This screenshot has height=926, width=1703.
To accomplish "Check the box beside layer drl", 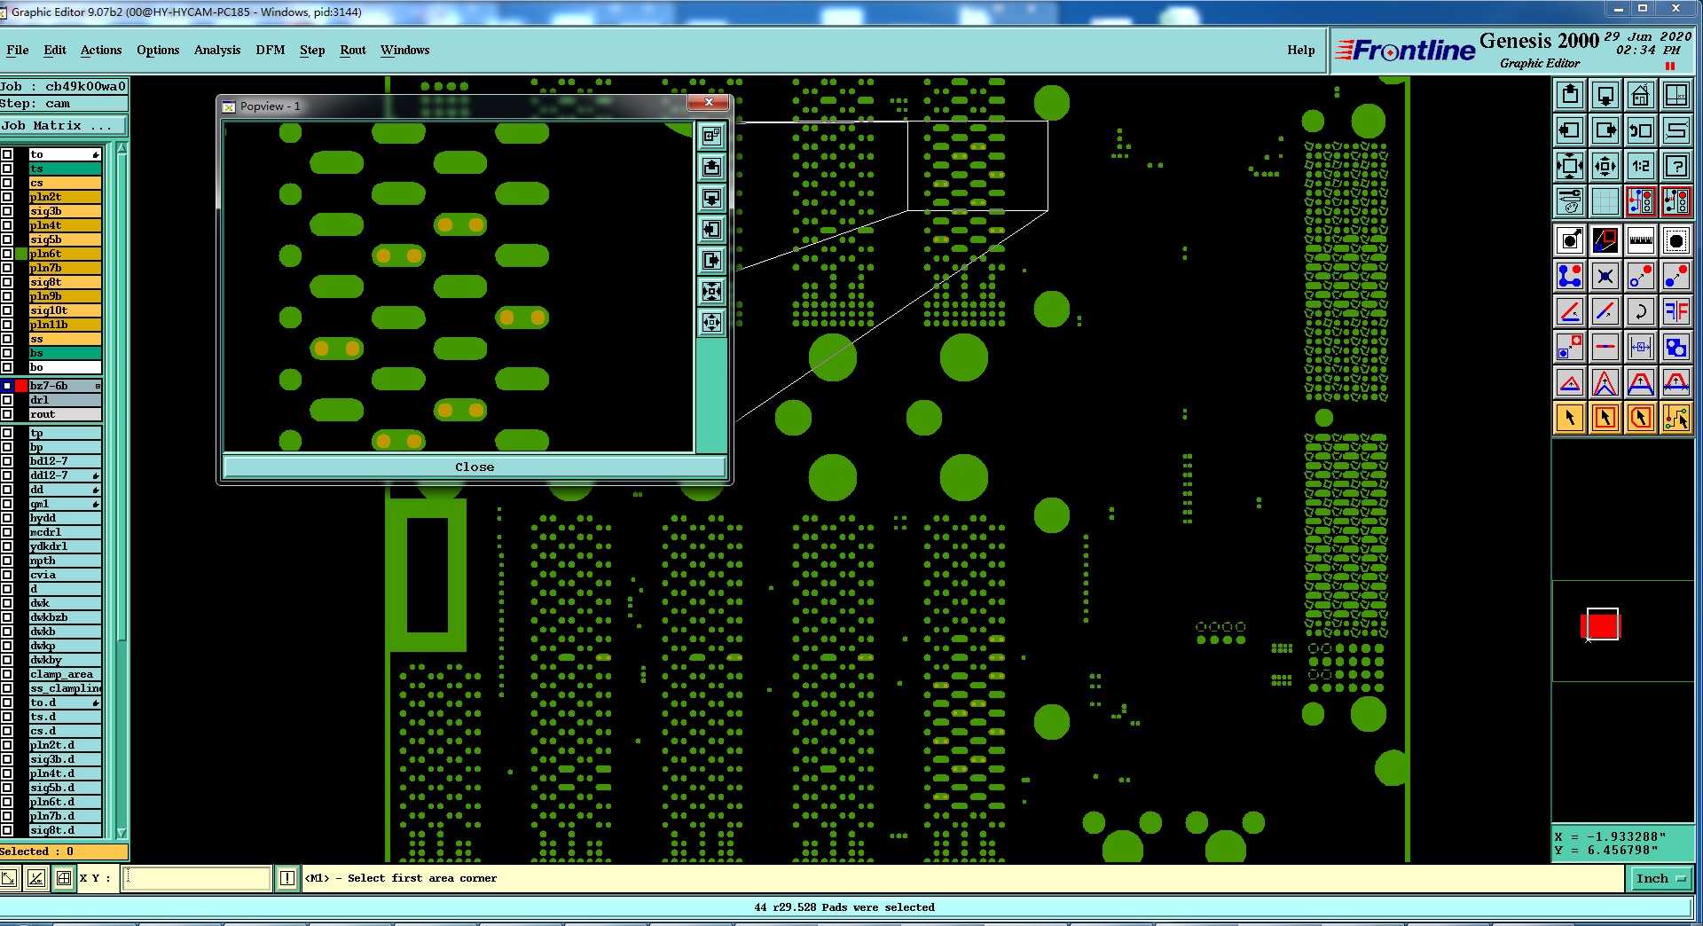I will click(7, 400).
